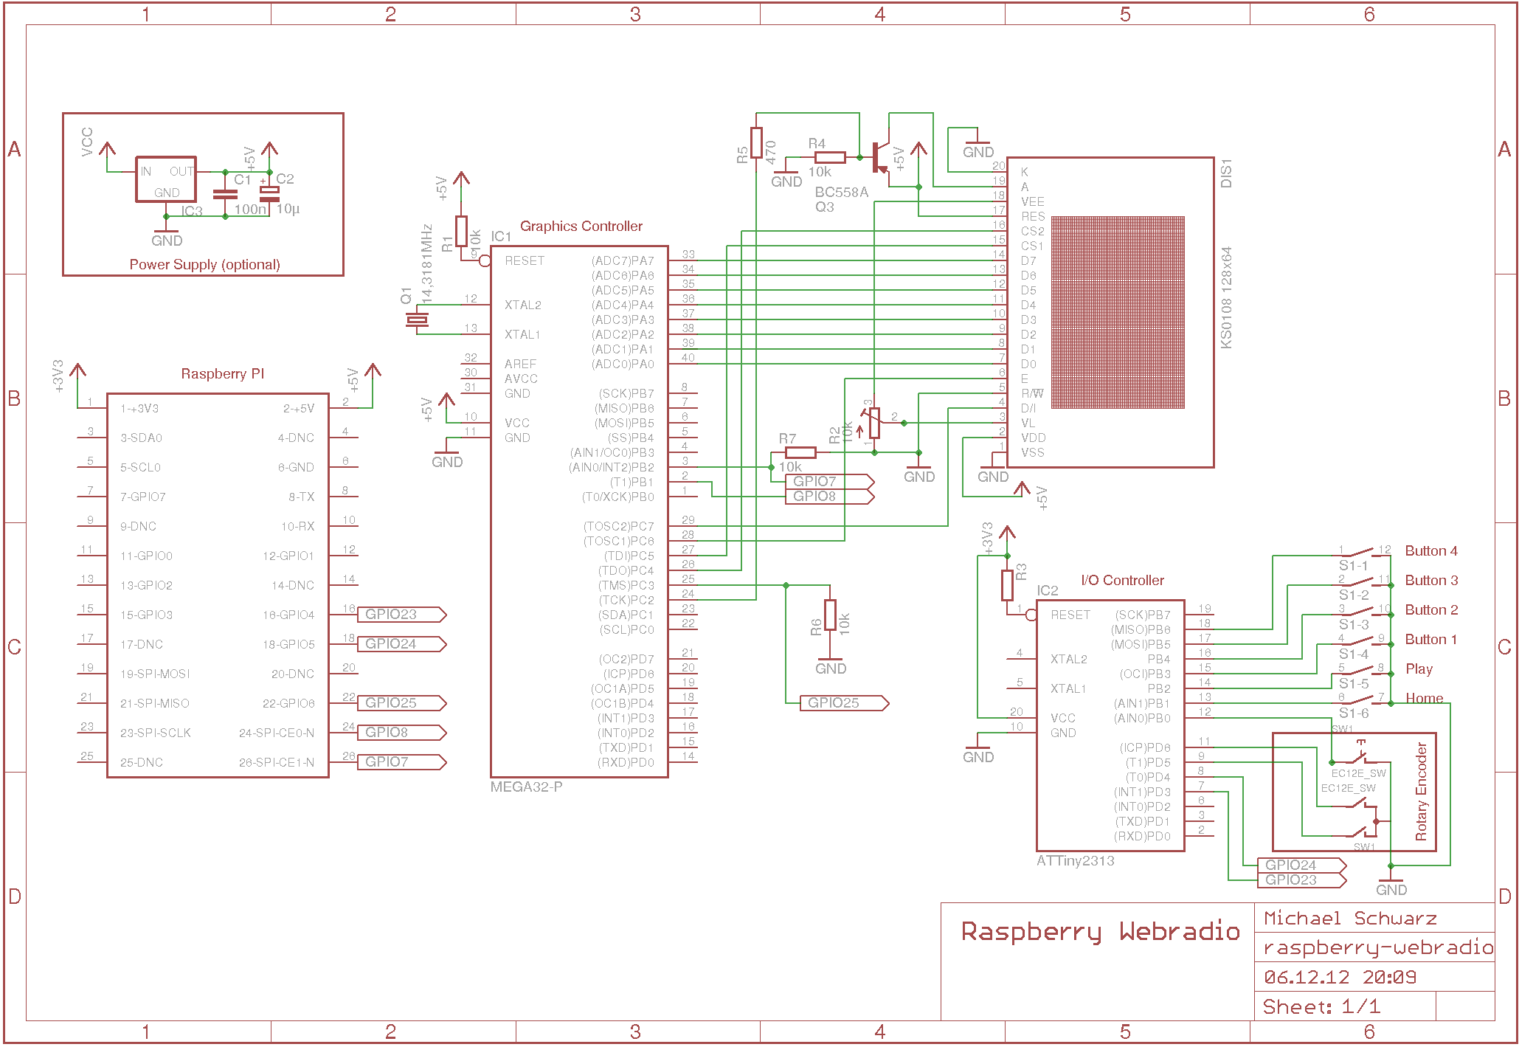
Task: Select the GPIO8 net flag at Raspberry pin 24
Action: pyautogui.click(x=402, y=733)
